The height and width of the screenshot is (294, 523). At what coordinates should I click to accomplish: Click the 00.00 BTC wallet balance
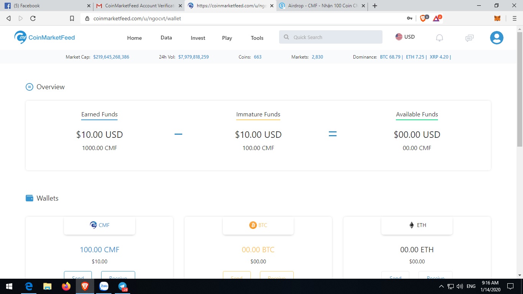258,250
